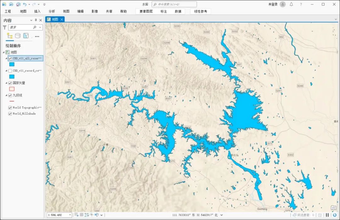Check CRD_v11_record_re layer visibility
Viewport: 340px width, 220px height.
10,71
